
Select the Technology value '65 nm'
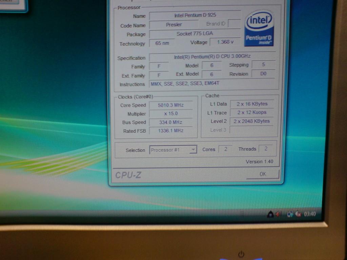(x=162, y=43)
